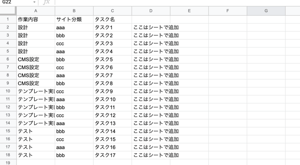The width and height of the screenshot is (300, 165).
Task: Select column G header
Action: [266, 10]
